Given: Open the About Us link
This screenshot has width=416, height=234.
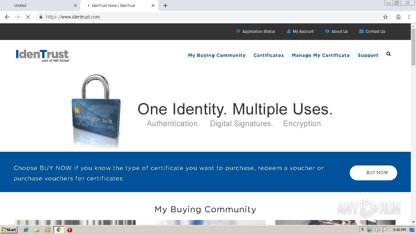Looking at the screenshot, I should (x=336, y=32).
